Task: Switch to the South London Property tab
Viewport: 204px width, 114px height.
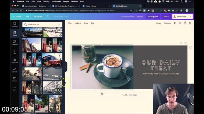Action: 66,6
